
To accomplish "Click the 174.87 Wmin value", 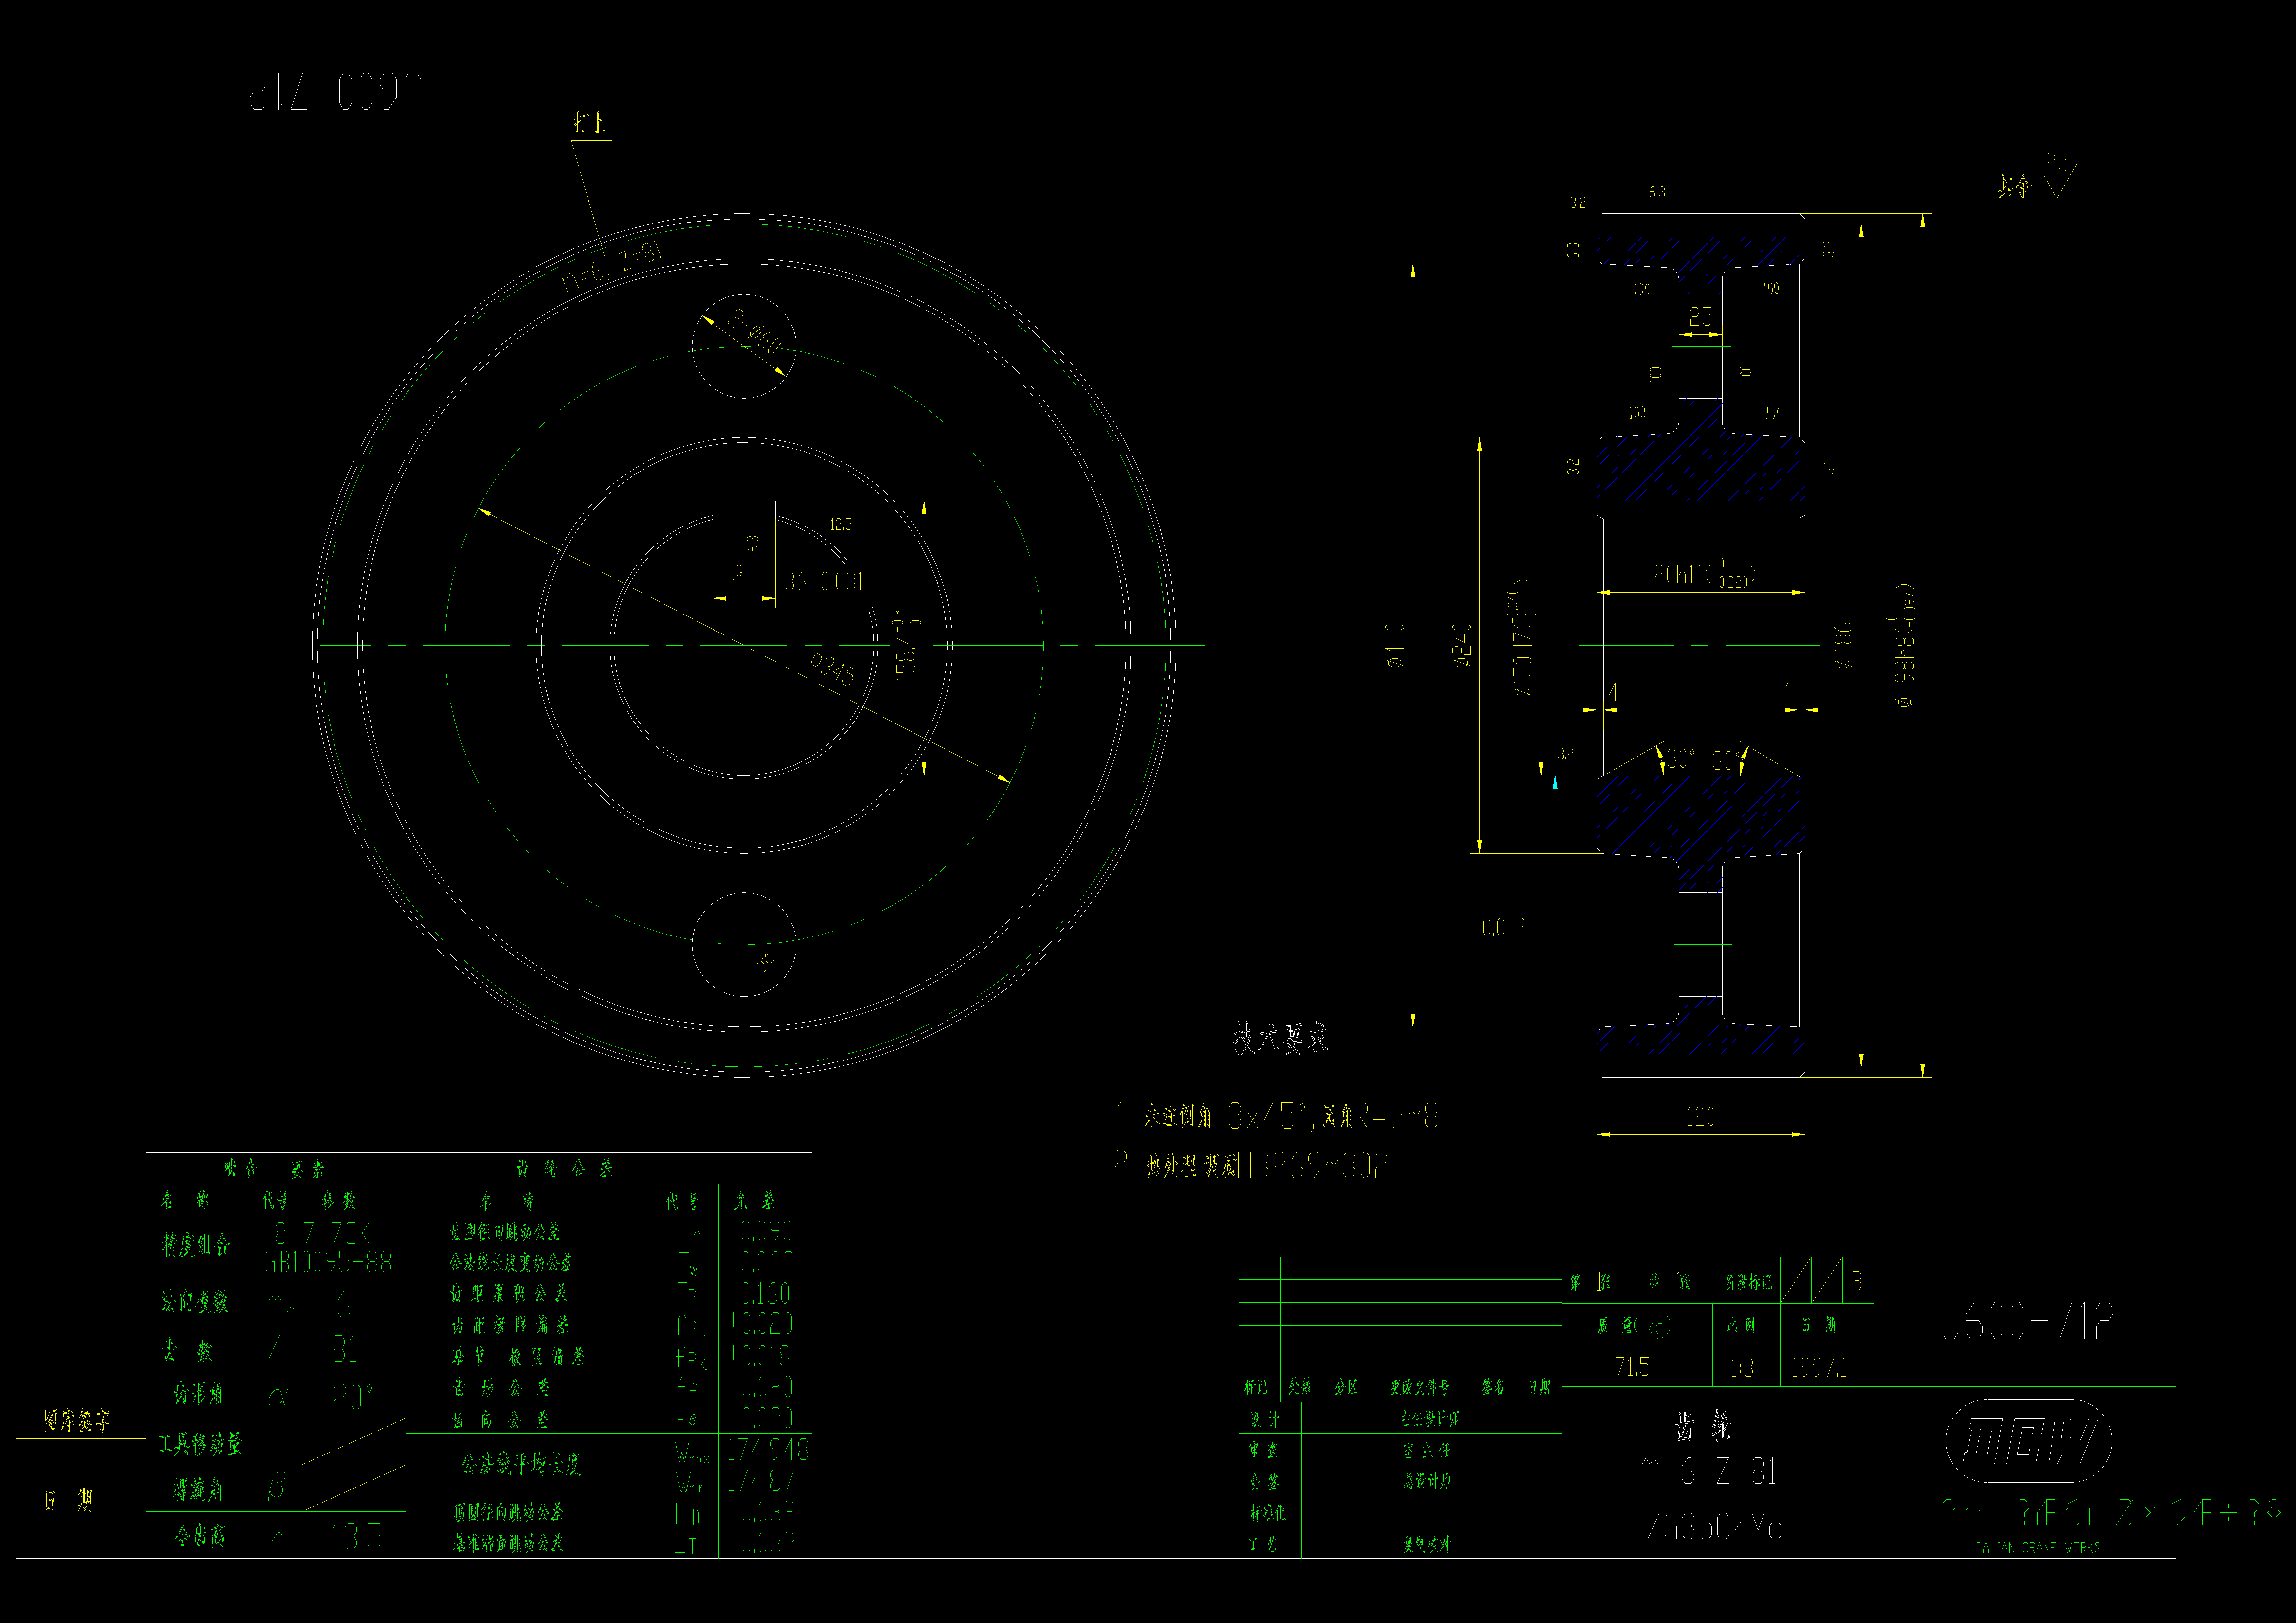I will 761,1481.
